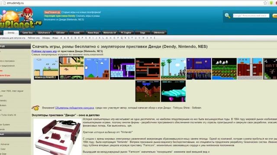Click the highlighted ЭмуПланет.ру header link
Viewport: 277px width, 155px height.
pos(52,12)
